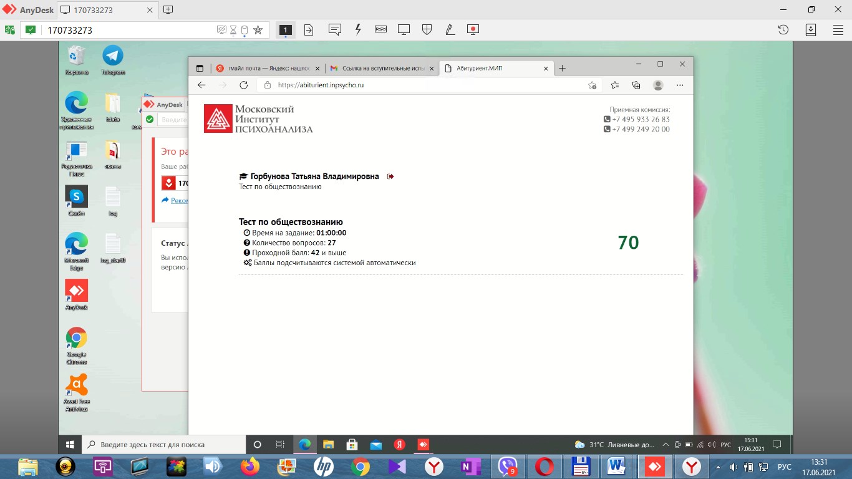The image size is (852, 479).
Task: Select remote monitor 1 in the AnyDesk toolbar
Action: pos(285,29)
